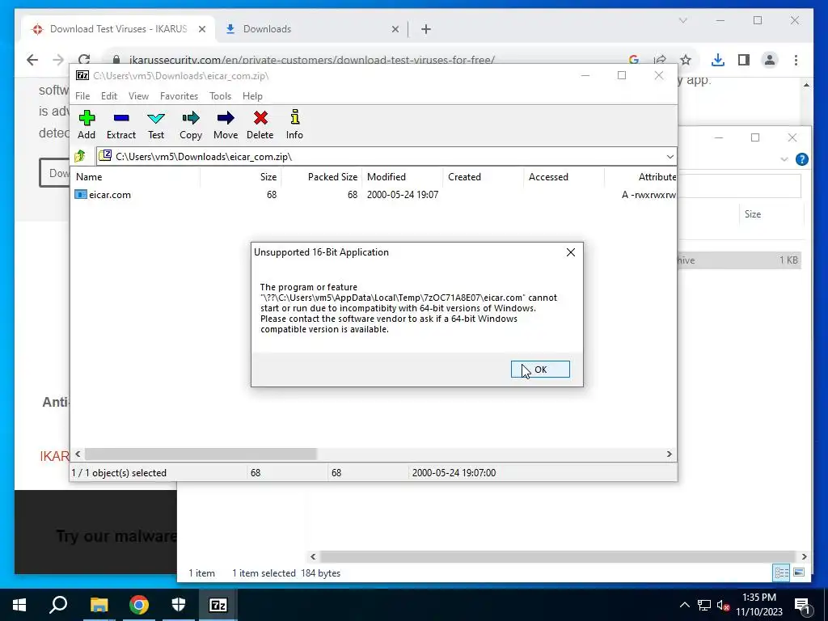This screenshot has height=621, width=828.
Task: Click the share page icon in the address bar
Action: 660,60
